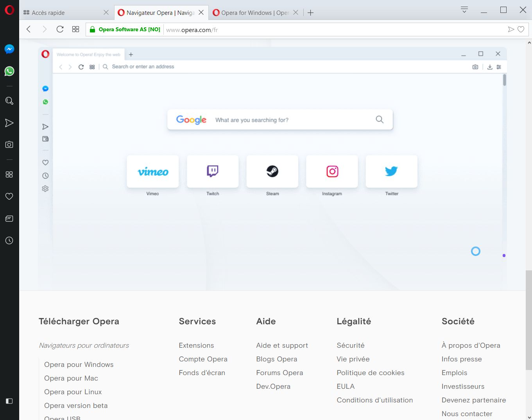This screenshot has height=420, width=532.
Task: Send page to My Flow from address bar
Action: tap(511, 29)
